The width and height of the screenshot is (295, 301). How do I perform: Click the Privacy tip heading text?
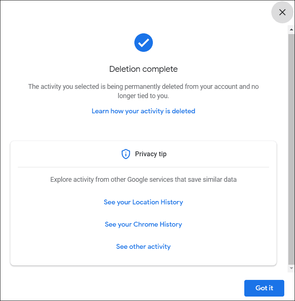click(x=151, y=154)
